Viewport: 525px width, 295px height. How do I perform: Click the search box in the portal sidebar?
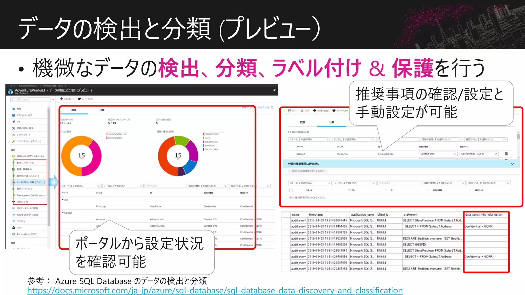(x=30, y=99)
